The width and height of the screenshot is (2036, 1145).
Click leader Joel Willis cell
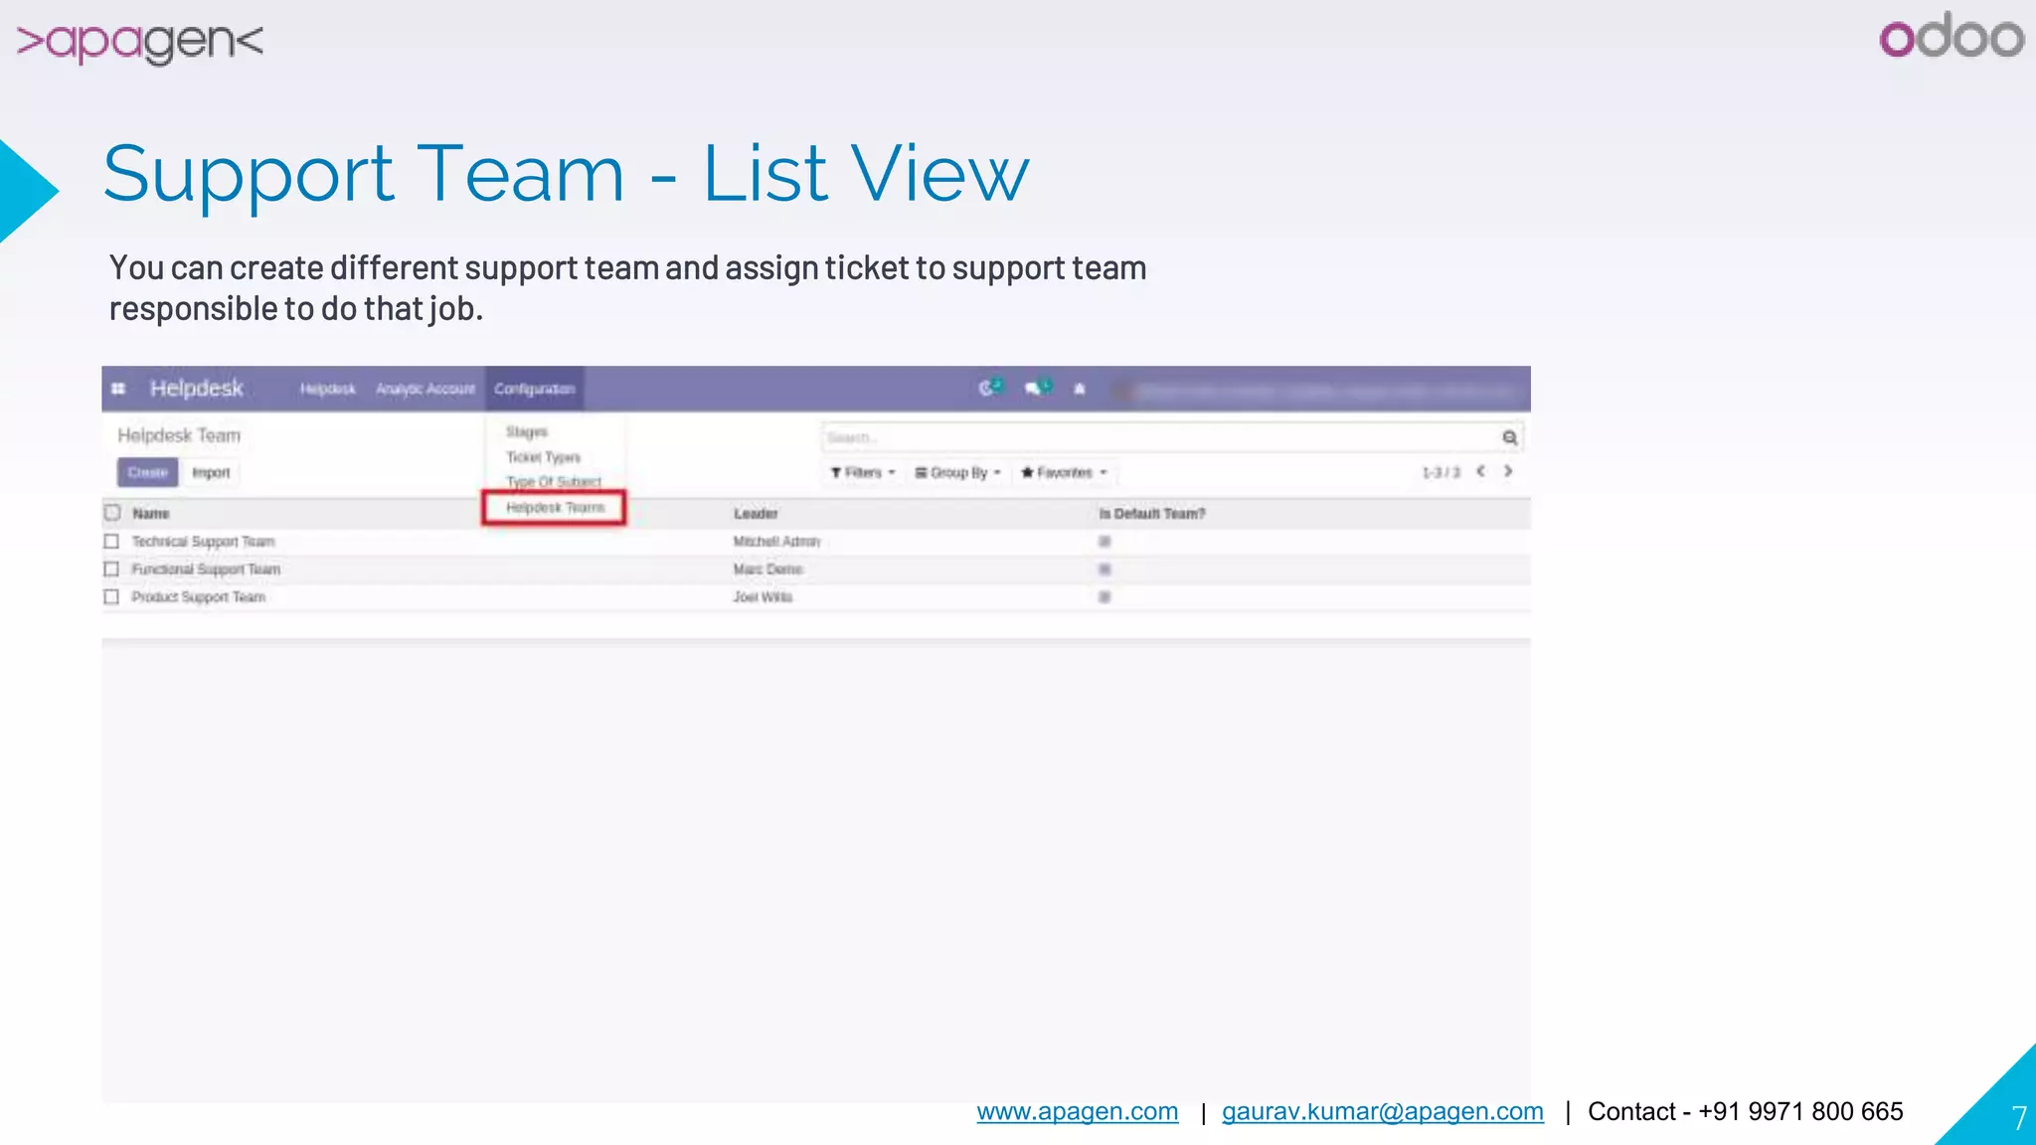click(x=763, y=597)
